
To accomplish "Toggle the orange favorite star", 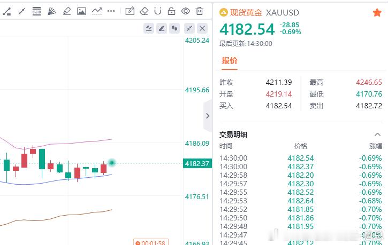I will coord(377,13).
